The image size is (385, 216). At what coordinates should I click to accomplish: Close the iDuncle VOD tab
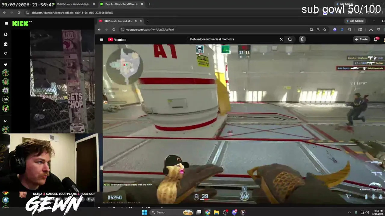point(142,4)
